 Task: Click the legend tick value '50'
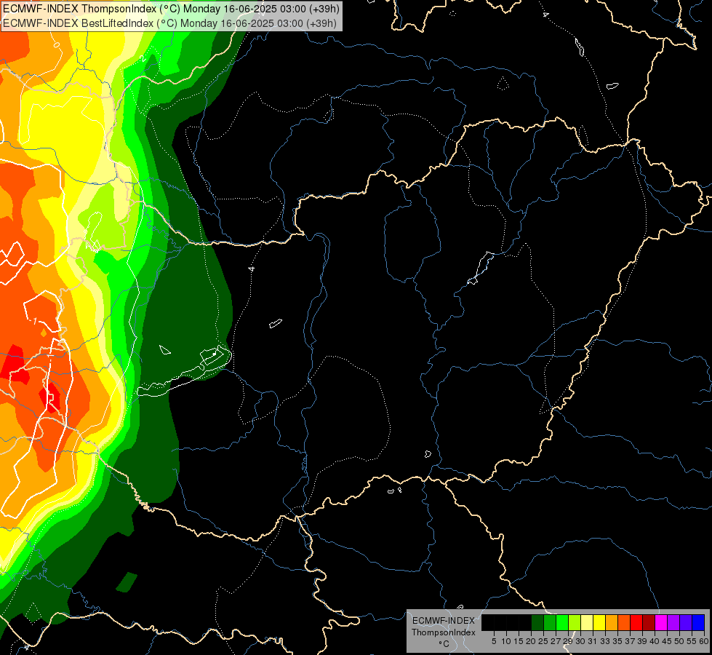click(679, 641)
